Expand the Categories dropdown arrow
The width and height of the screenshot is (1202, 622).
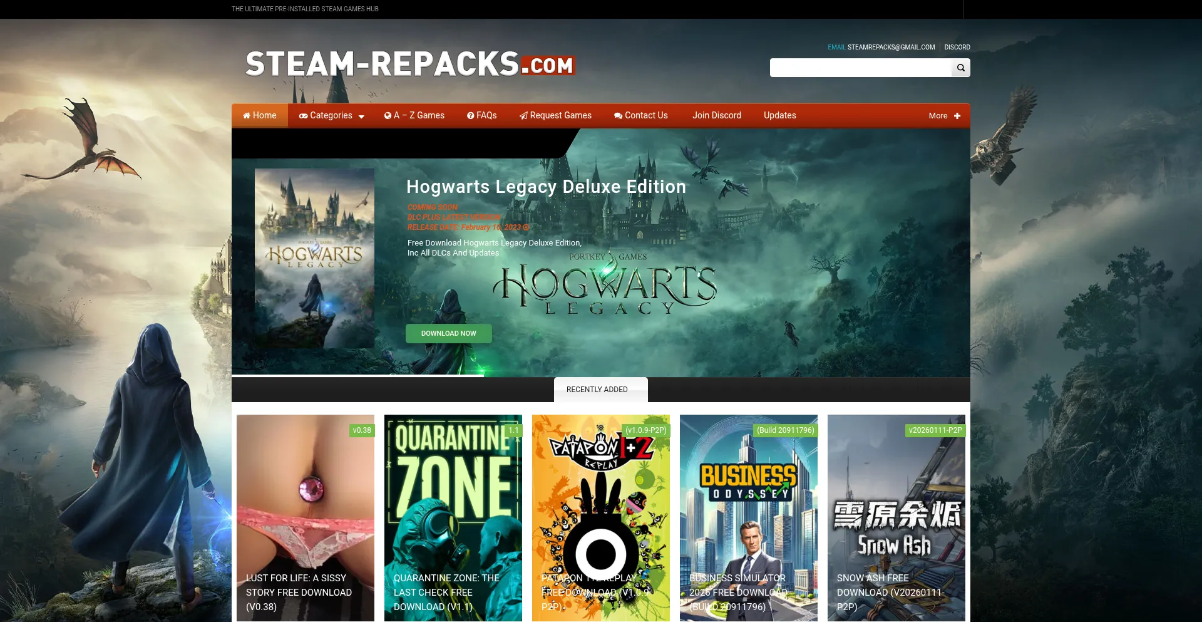(361, 117)
